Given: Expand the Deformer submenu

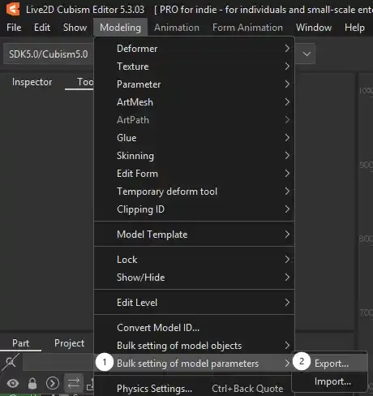Looking at the screenshot, I should pos(194,49).
